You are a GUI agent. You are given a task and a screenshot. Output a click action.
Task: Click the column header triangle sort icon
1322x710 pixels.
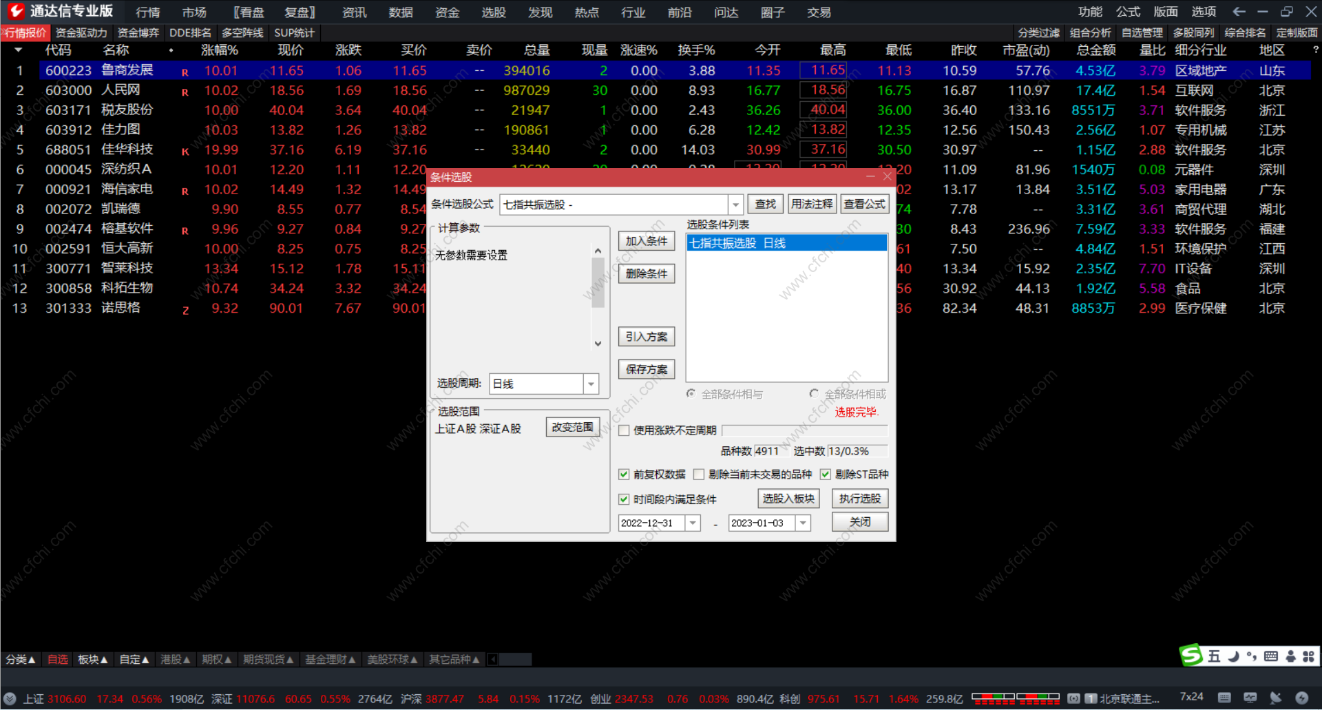click(19, 50)
